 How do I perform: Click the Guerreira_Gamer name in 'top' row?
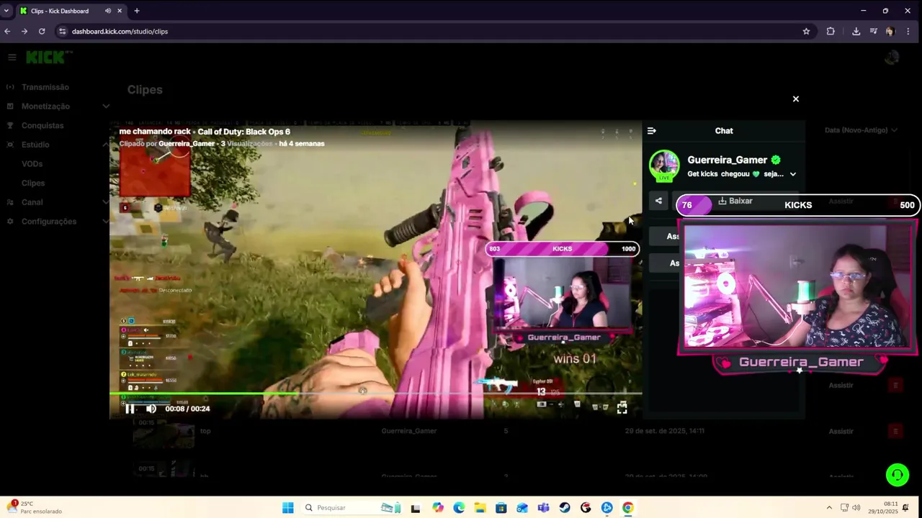click(409, 431)
